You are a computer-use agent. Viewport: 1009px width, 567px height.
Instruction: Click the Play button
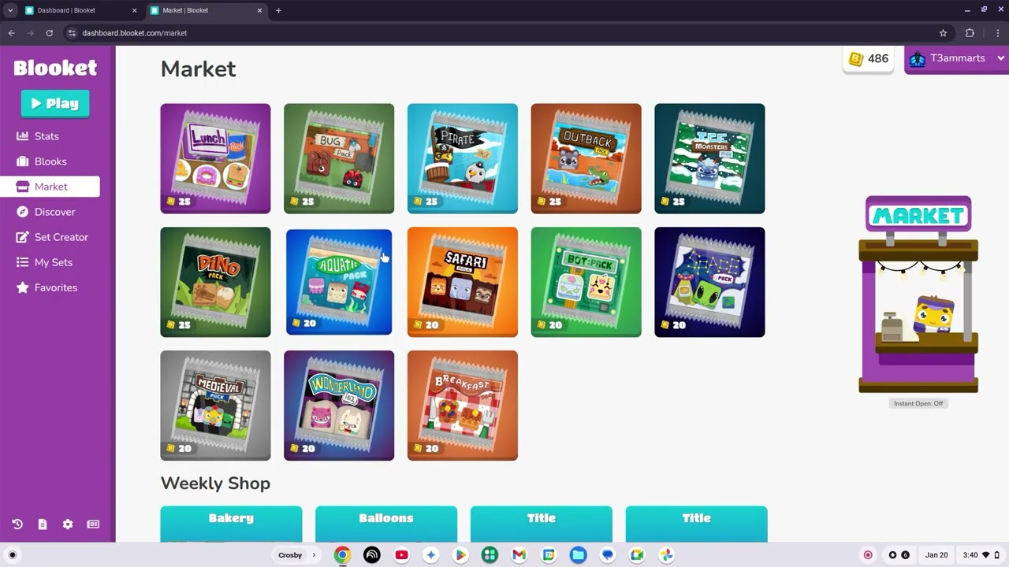coord(55,103)
